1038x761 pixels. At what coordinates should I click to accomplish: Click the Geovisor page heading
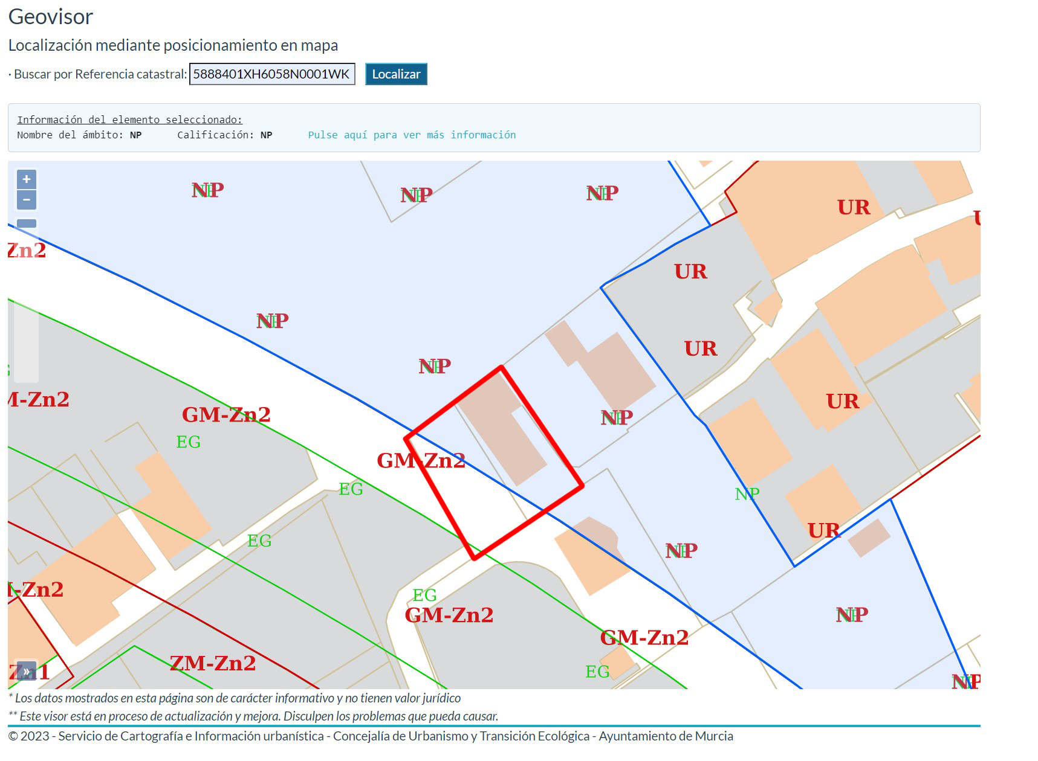coord(51,17)
